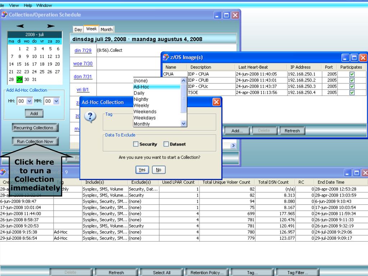Open the vri 8/1 day link
This screenshot has height=276, width=368.
(x=83, y=89)
